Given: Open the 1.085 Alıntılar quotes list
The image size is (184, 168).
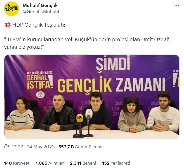Looking at the screenshot, I should pyautogui.click(x=50, y=163).
